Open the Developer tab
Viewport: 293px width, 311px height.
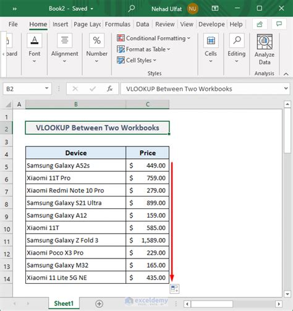pos(211,24)
